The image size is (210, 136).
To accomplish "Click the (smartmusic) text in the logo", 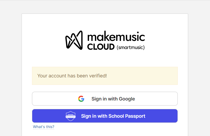I will [x=131, y=47].
